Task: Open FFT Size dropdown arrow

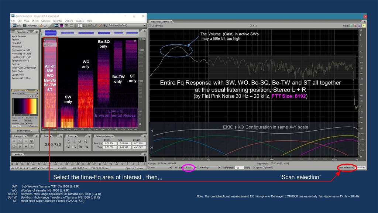Action: pyautogui.click(x=196, y=168)
